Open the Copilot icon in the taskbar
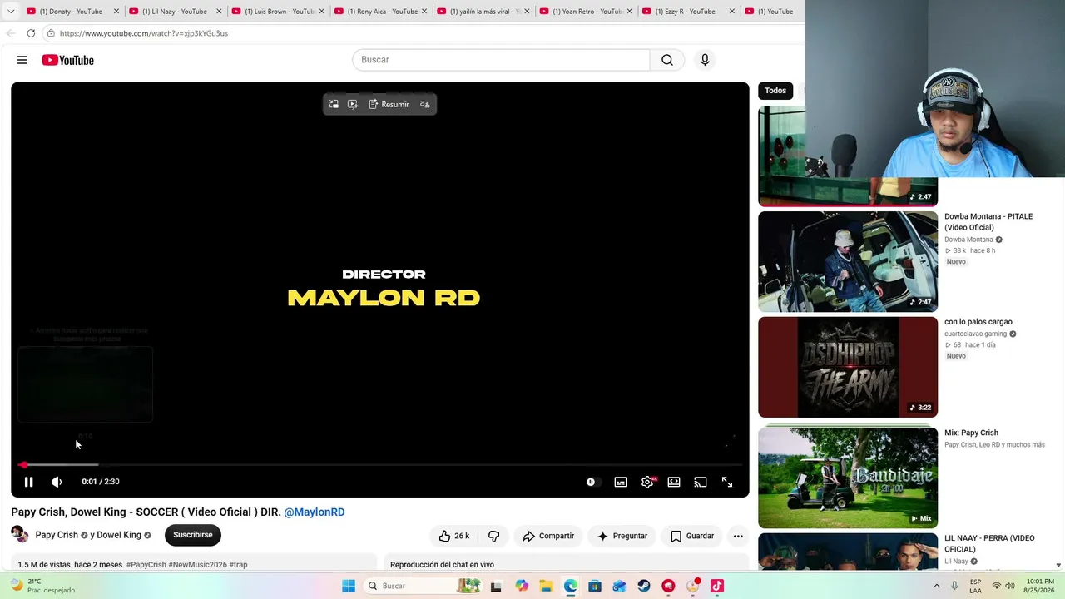The width and height of the screenshot is (1065, 599). coord(522,586)
